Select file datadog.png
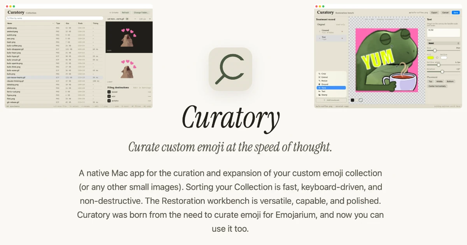The width and height of the screenshot is (467, 245). (x=12, y=84)
